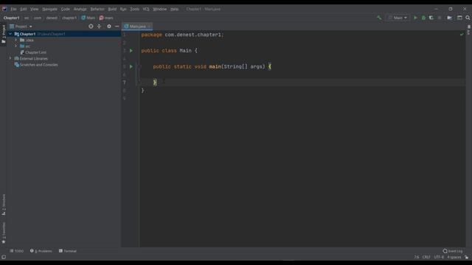This screenshot has width=472, height=265.
Task: Open the Edit menu
Action: 24,9
